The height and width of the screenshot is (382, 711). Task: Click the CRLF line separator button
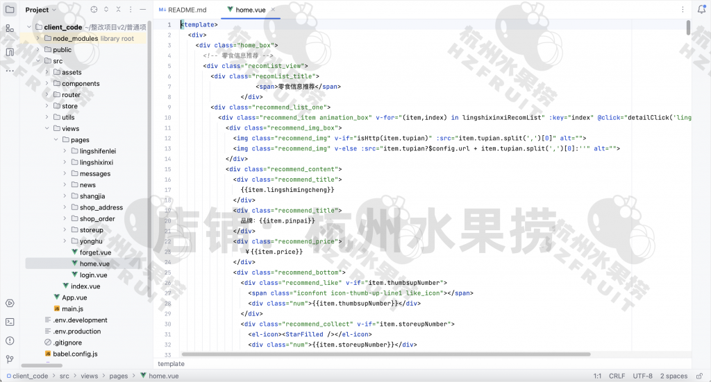tap(617, 376)
